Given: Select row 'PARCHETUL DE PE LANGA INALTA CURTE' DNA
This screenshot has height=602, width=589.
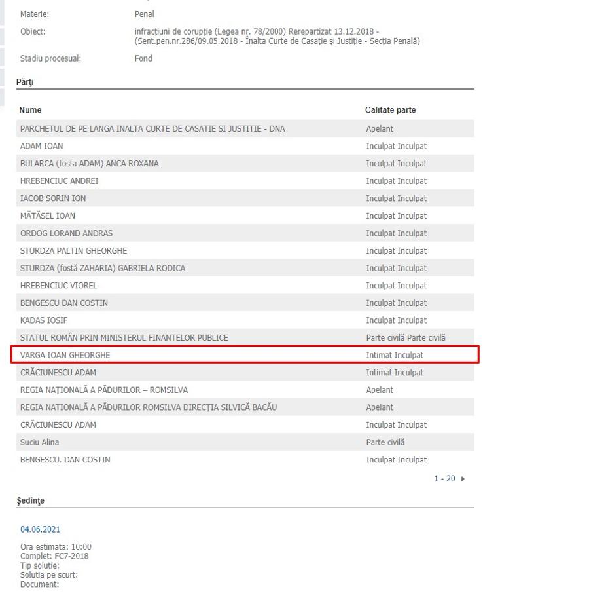Looking at the screenshot, I should point(245,128).
